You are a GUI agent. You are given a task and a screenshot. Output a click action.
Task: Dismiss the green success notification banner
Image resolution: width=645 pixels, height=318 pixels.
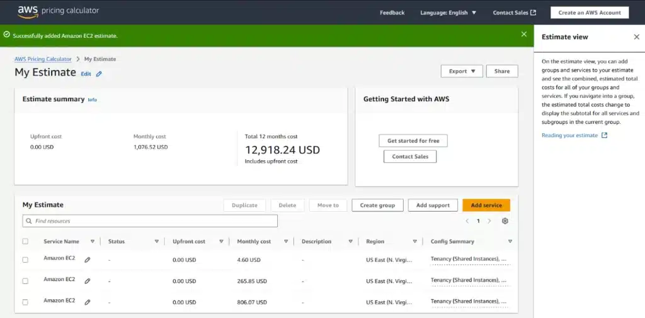coord(523,35)
